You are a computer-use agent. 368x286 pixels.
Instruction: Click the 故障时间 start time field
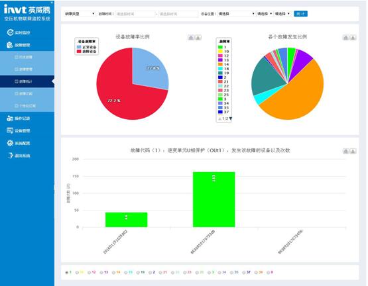135,14
